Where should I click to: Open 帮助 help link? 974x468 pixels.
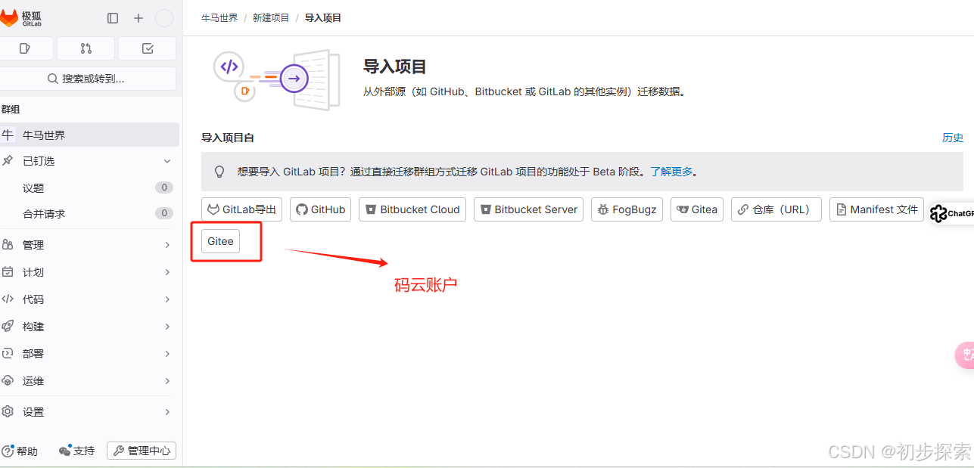(x=20, y=451)
